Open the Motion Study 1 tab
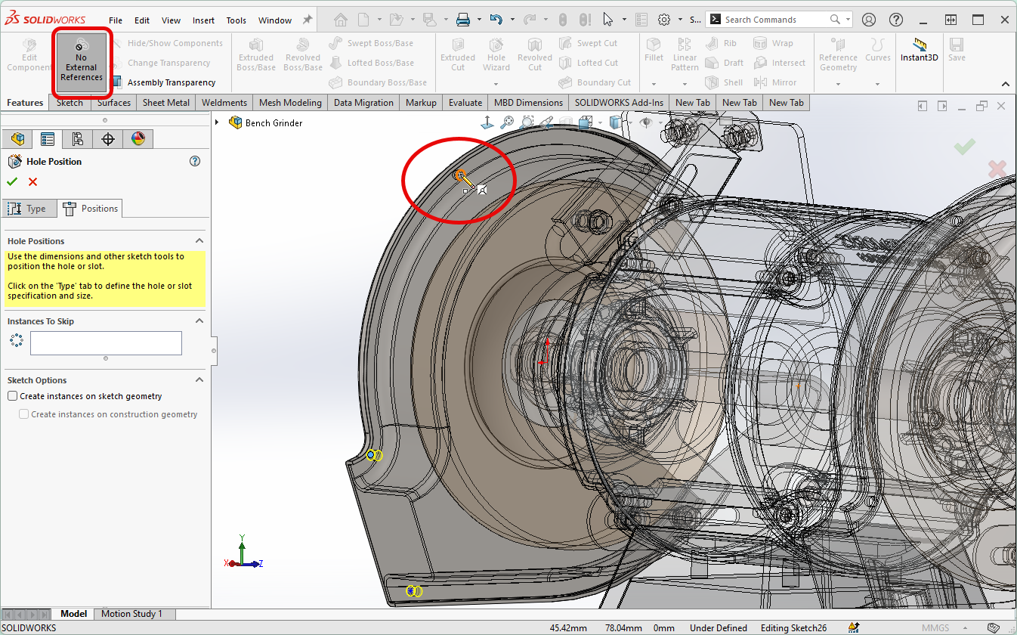This screenshot has width=1017, height=635. [x=131, y=614]
